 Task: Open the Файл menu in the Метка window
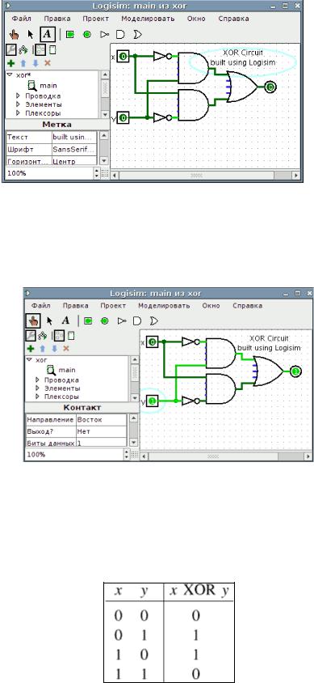coord(21,19)
